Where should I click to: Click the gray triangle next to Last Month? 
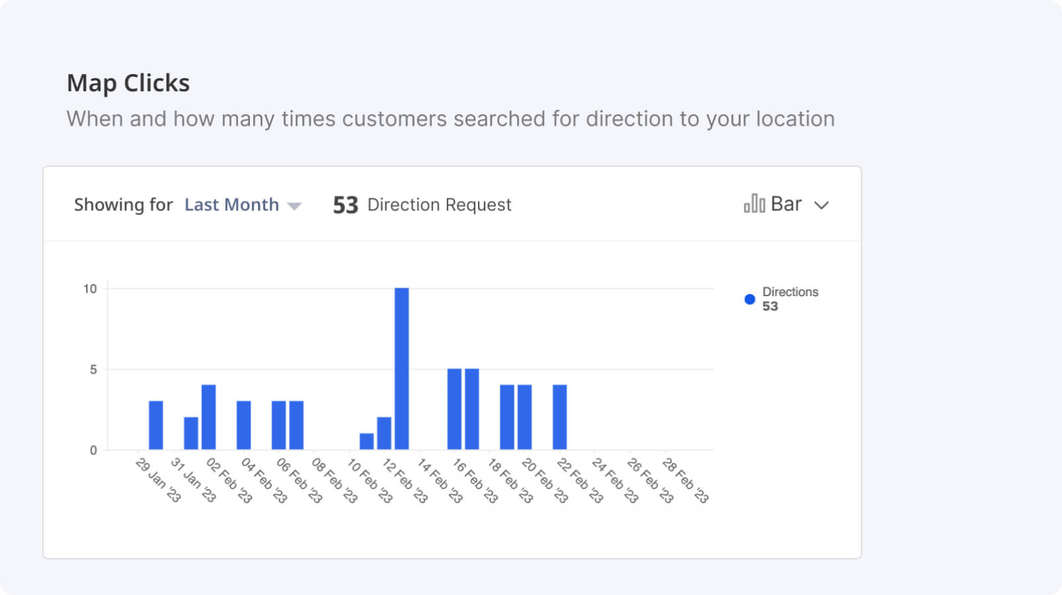coord(295,206)
